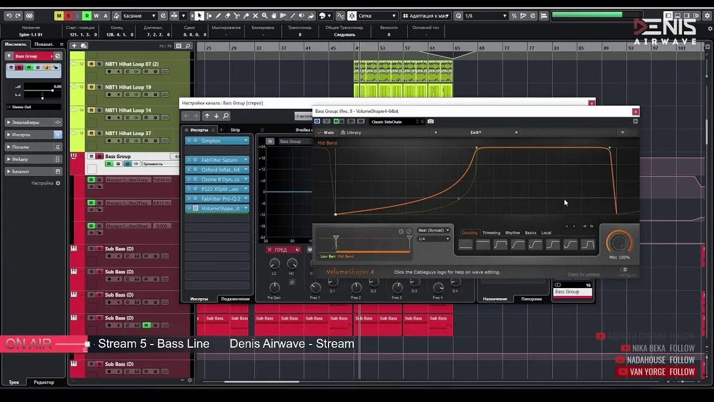Select the Basics preset category
The height and width of the screenshot is (402, 714).
click(x=530, y=233)
